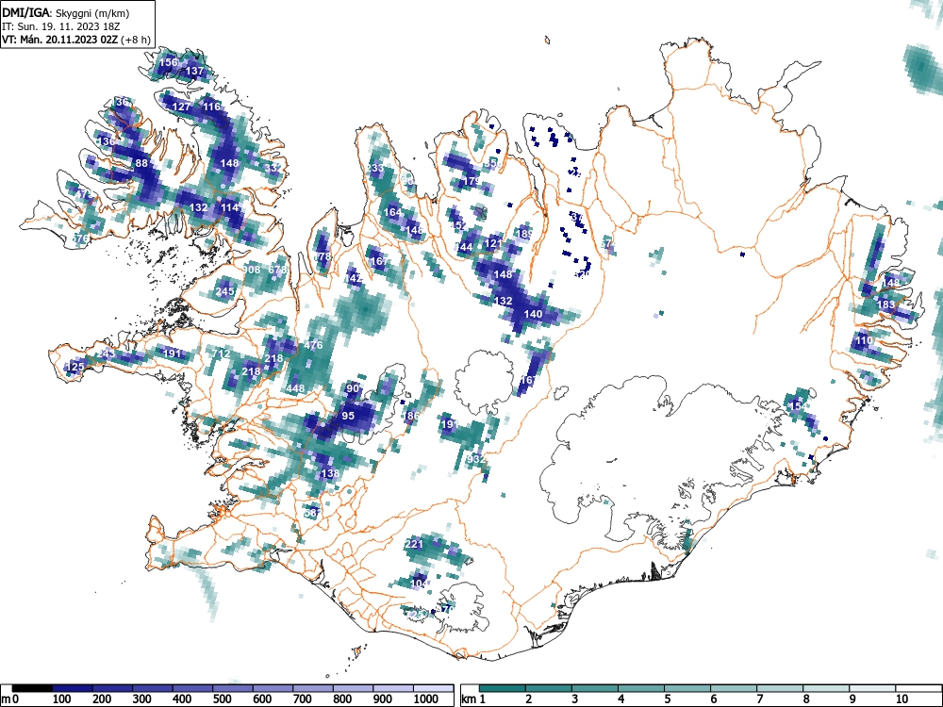Click the visibility value "678" on the map
The height and width of the screenshot is (707, 943).
pos(278,270)
